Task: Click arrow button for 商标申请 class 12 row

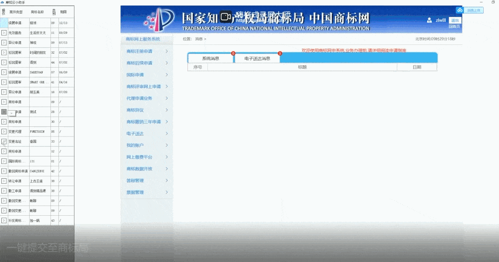Action: click(4, 151)
